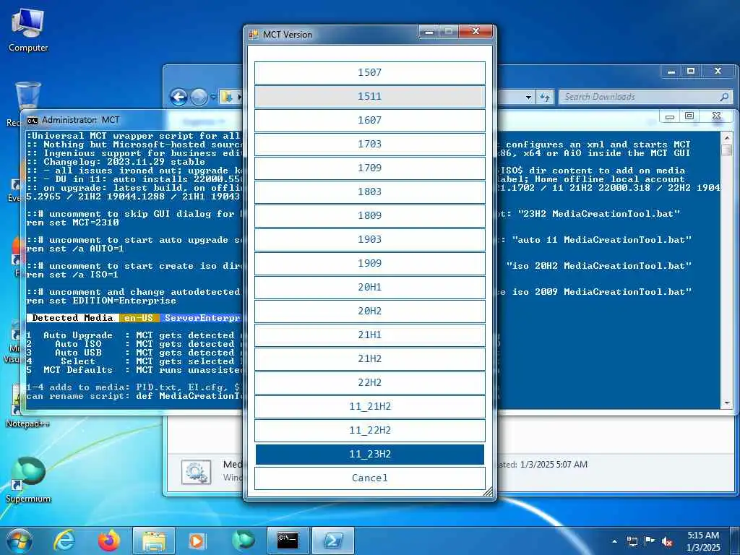
Task: Launch Internet Explorer from the taskbar
Action: (64, 541)
